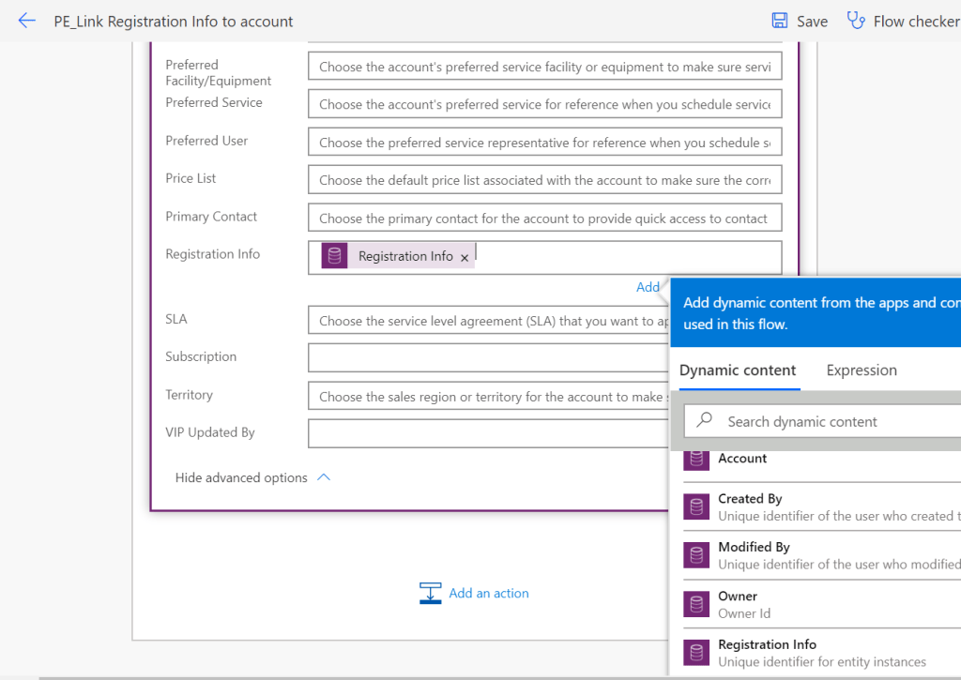Click the Modified By dynamic content icon
Viewport: 961px width, 680px height.
click(696, 555)
